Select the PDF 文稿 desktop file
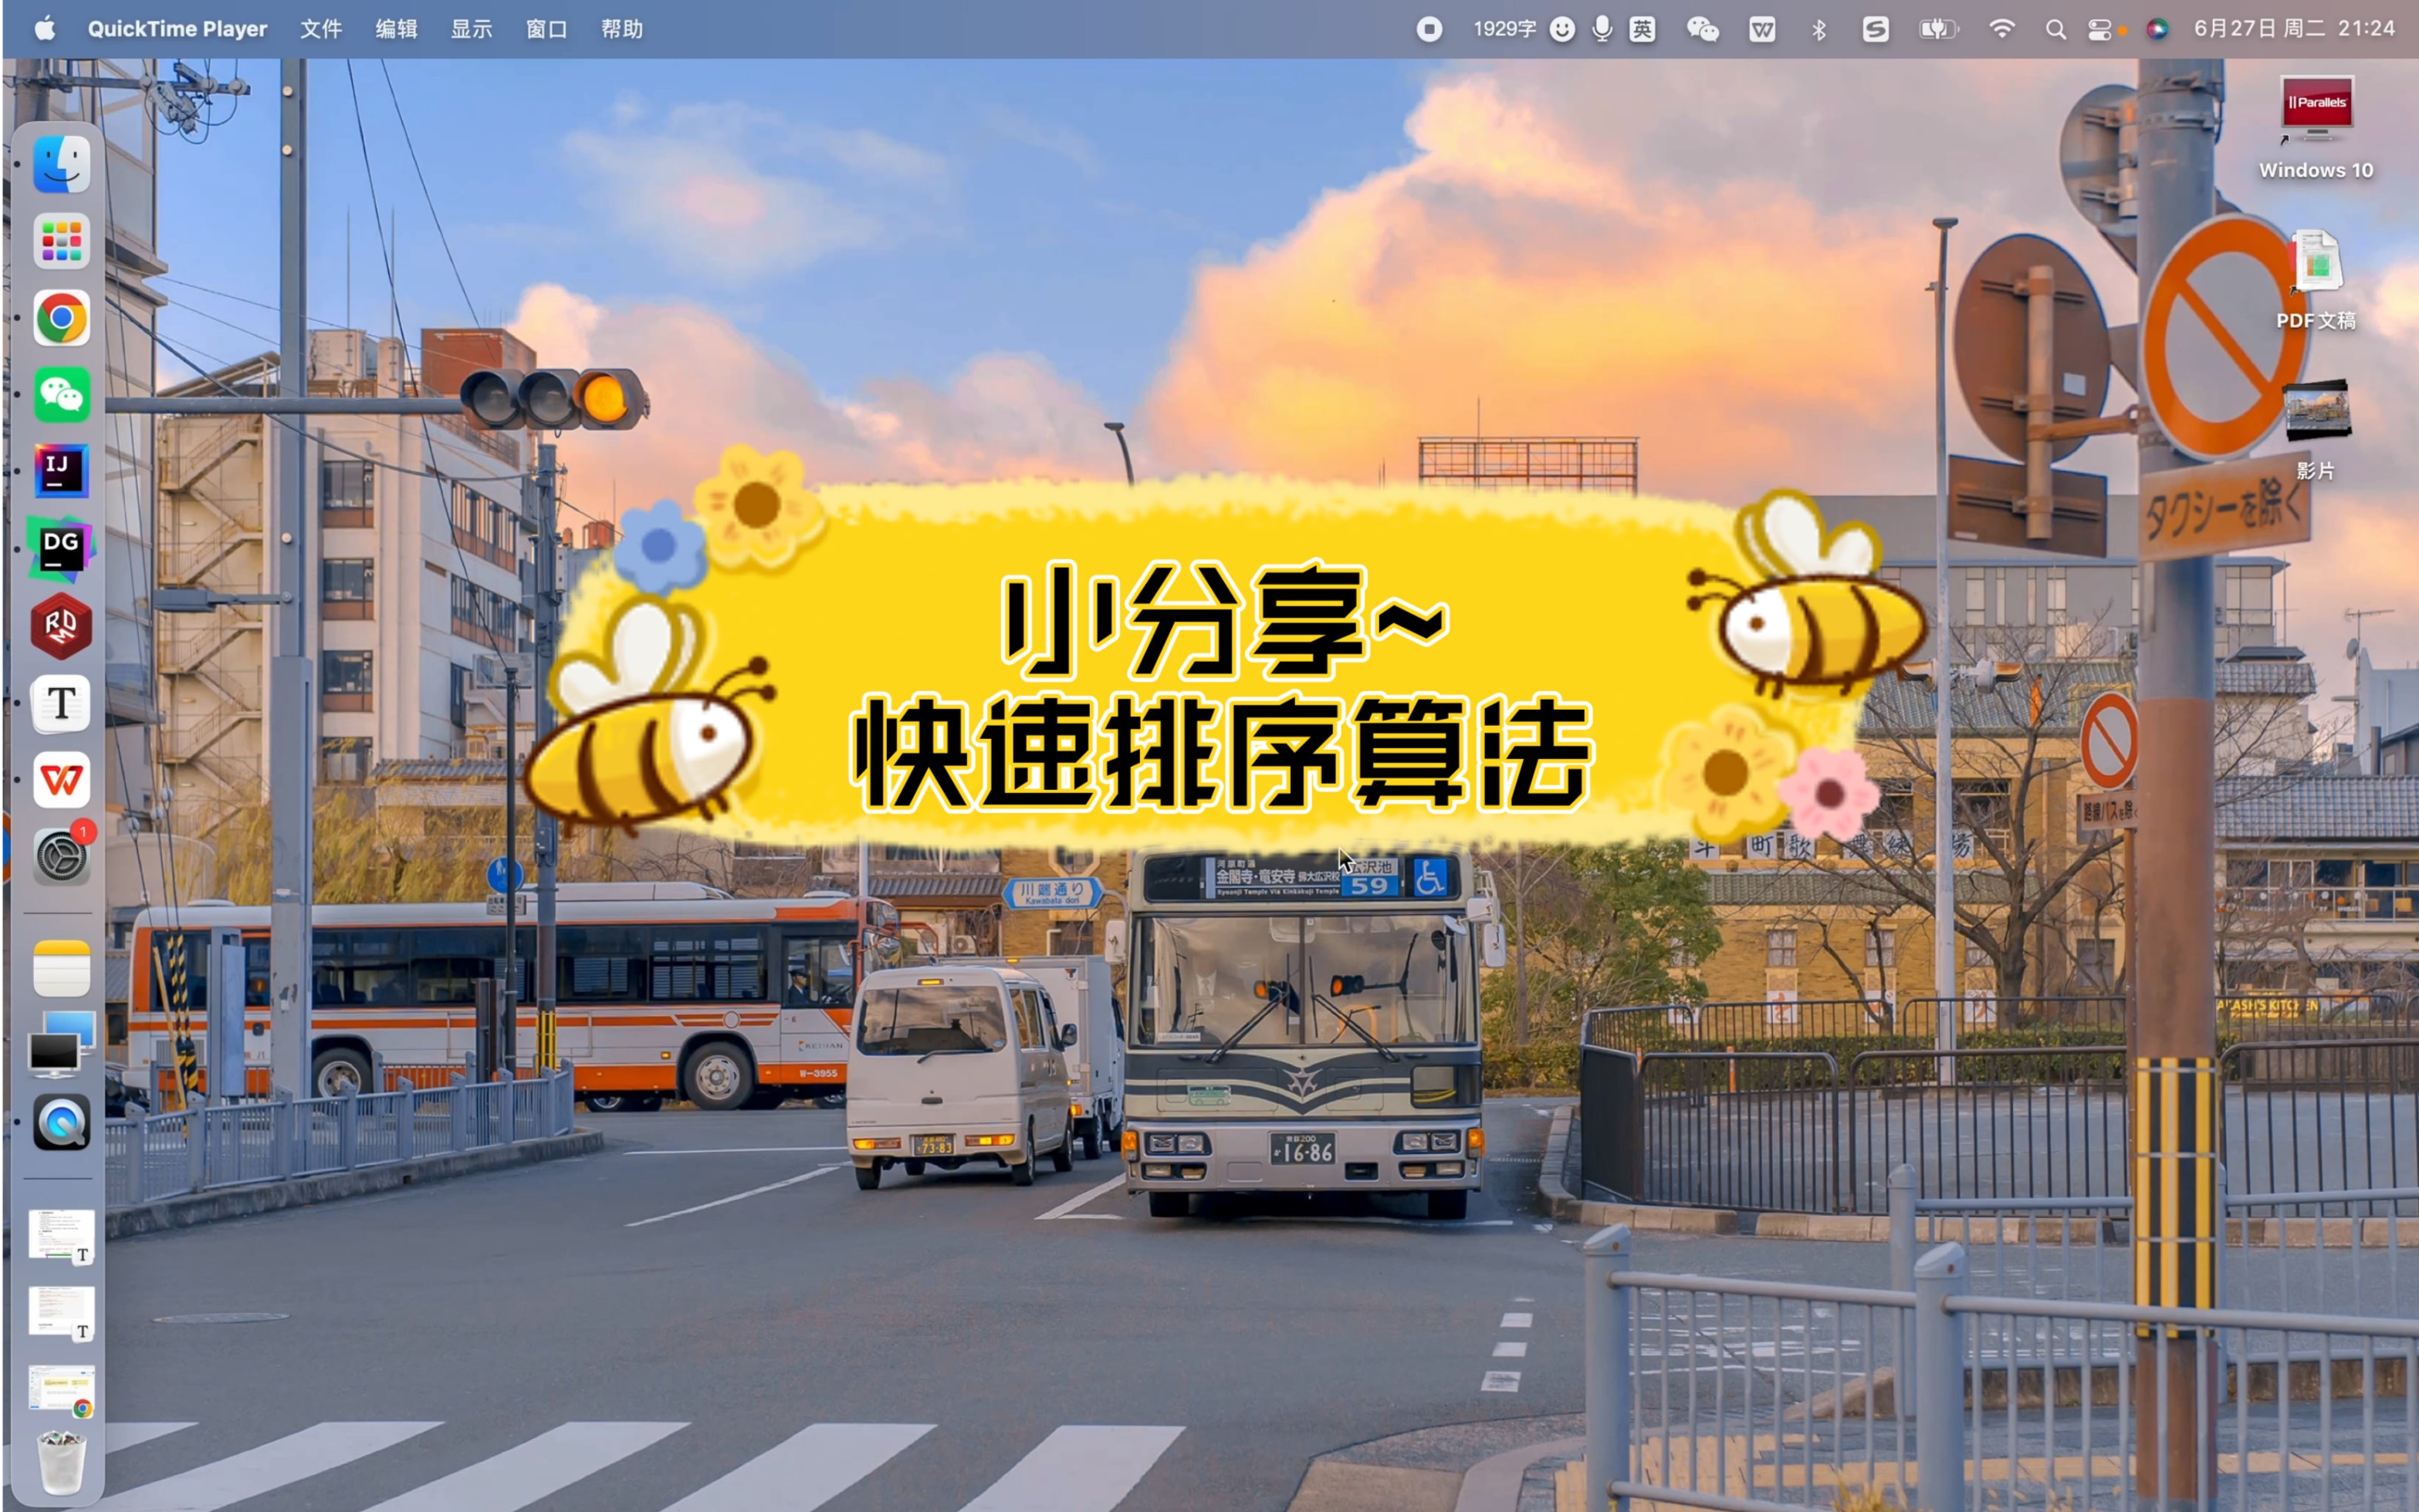 pos(2316,262)
